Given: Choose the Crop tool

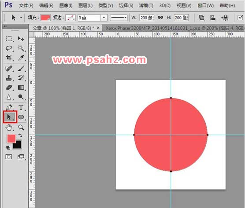Looking at the screenshot, I should coord(9,58).
